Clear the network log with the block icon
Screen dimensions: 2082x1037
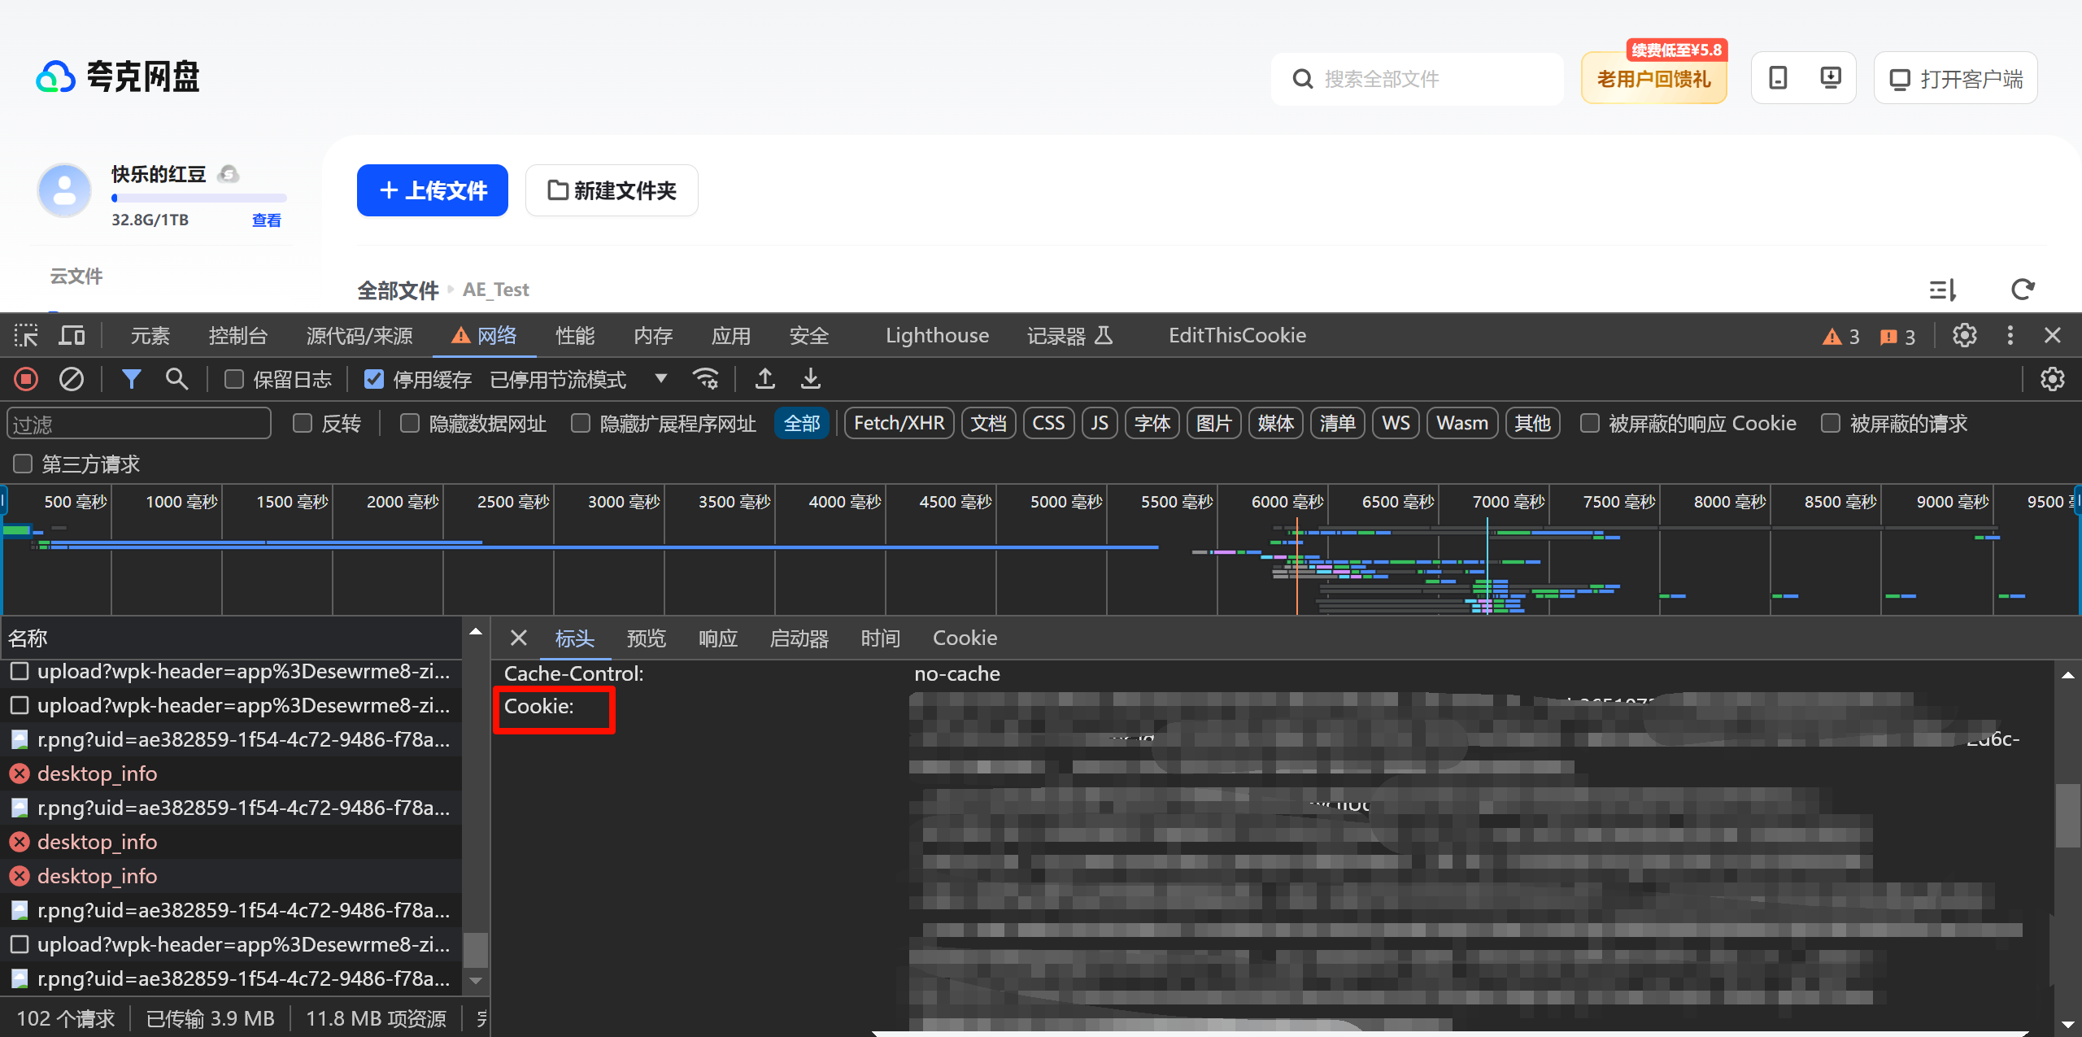(x=72, y=379)
